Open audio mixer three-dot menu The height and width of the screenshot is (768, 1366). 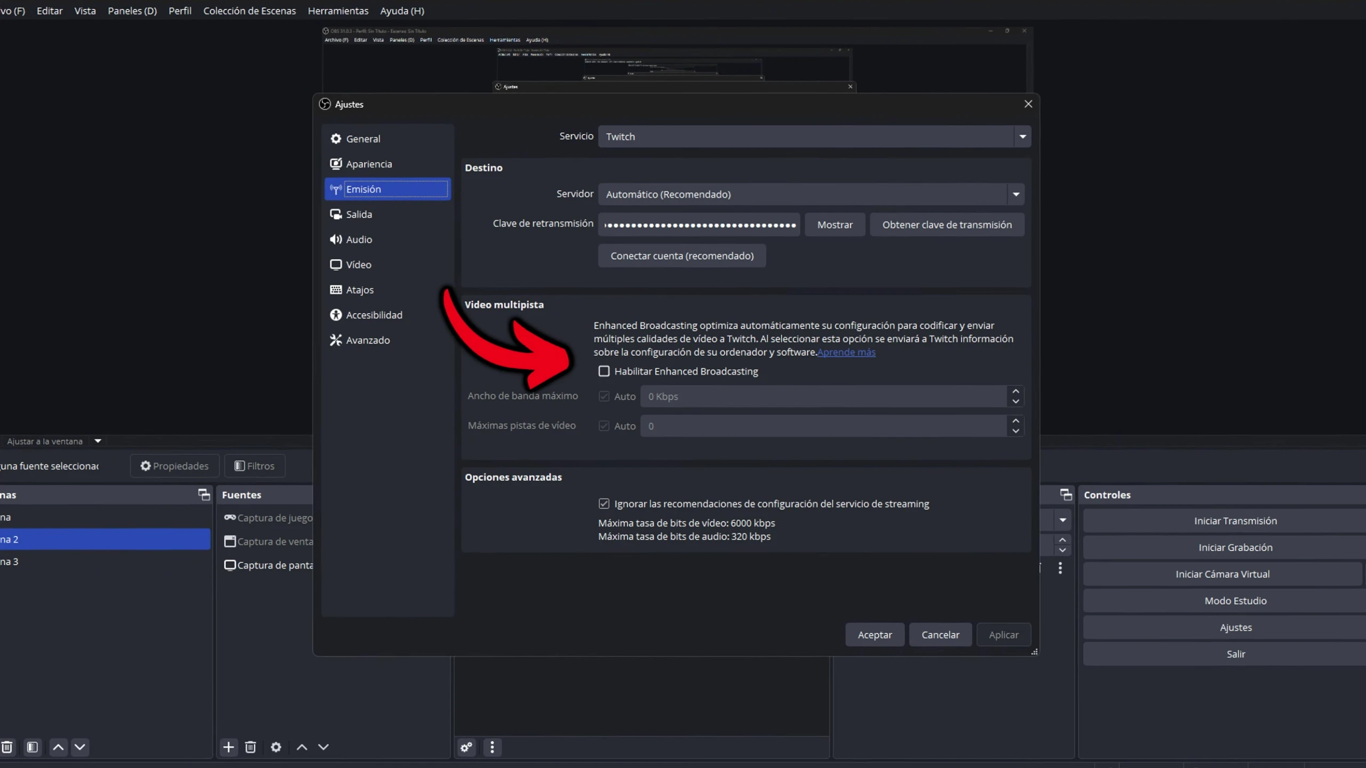[492, 747]
